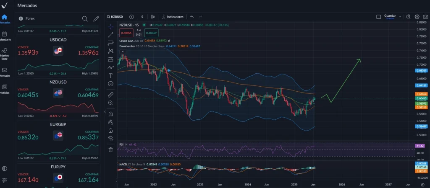Select the crosshair cursor tool
Image resolution: width=430 pixels, height=188 pixels.
(x=110, y=26)
